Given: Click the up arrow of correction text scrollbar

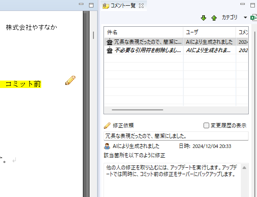Looking at the screenshot, I should (244, 168).
